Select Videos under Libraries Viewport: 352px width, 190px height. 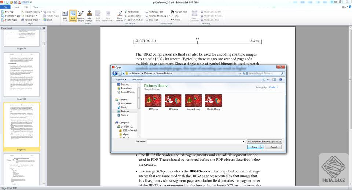click(x=122, y=115)
